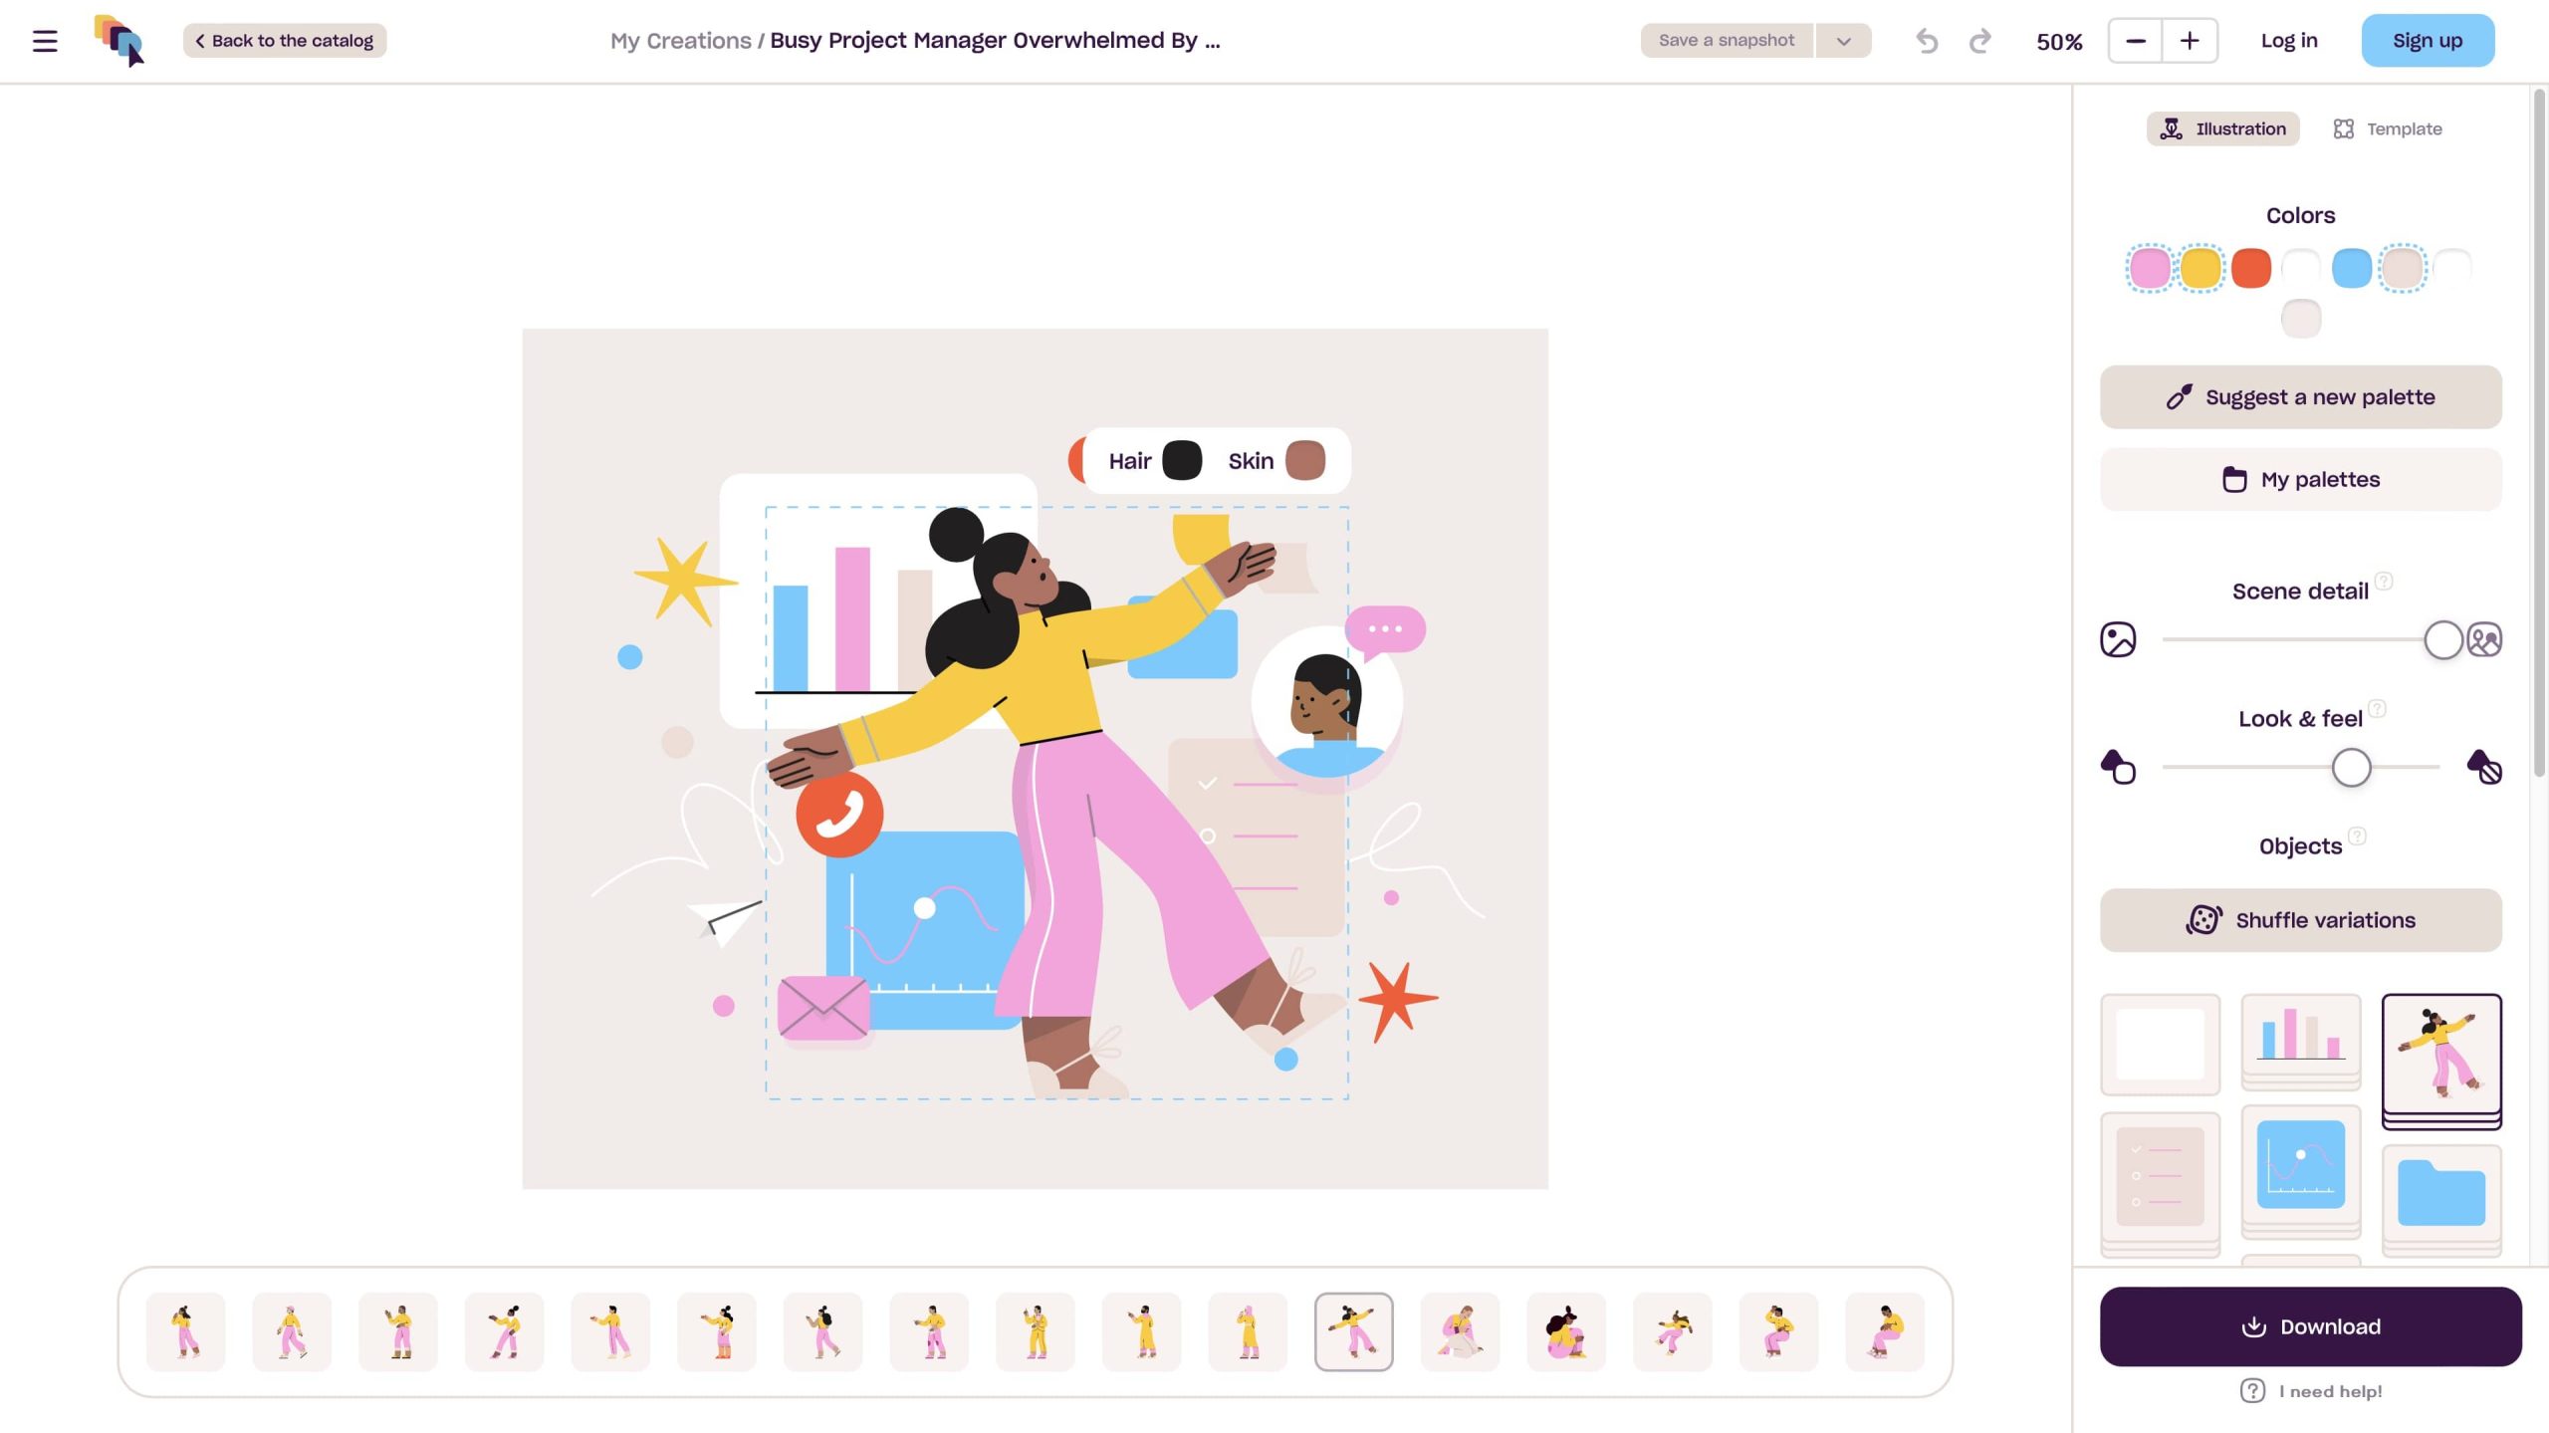Choose the Hair color swatch

pos(1182,461)
